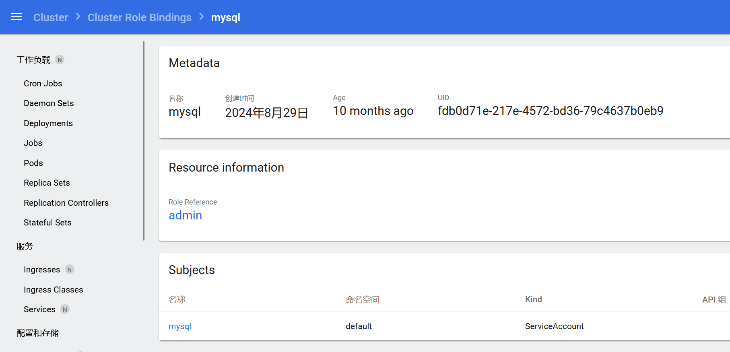
Task: Click the 命名空间 column header
Action: click(363, 300)
